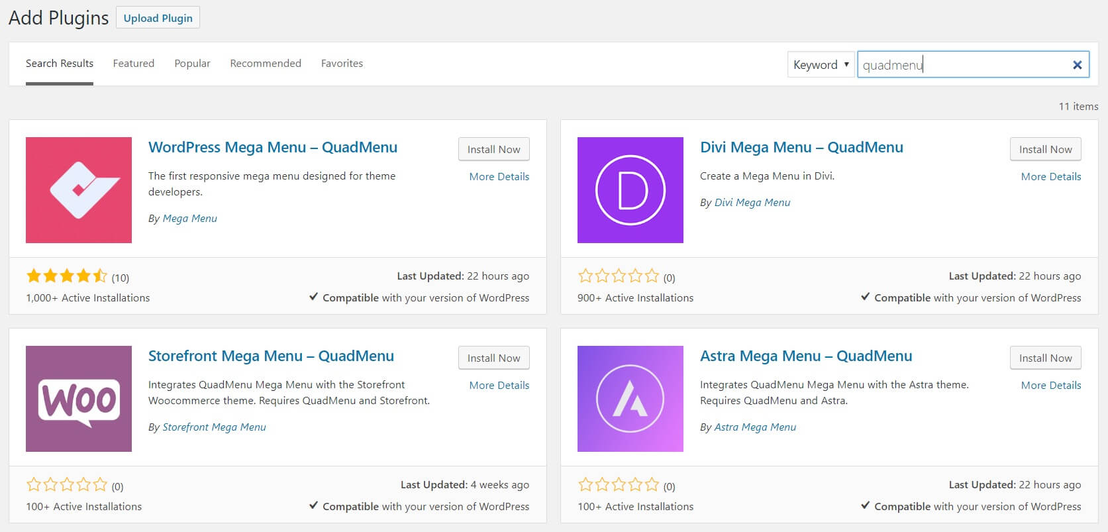Click the WordPress Mega Menu QuadMenu plugin icon

[79, 190]
